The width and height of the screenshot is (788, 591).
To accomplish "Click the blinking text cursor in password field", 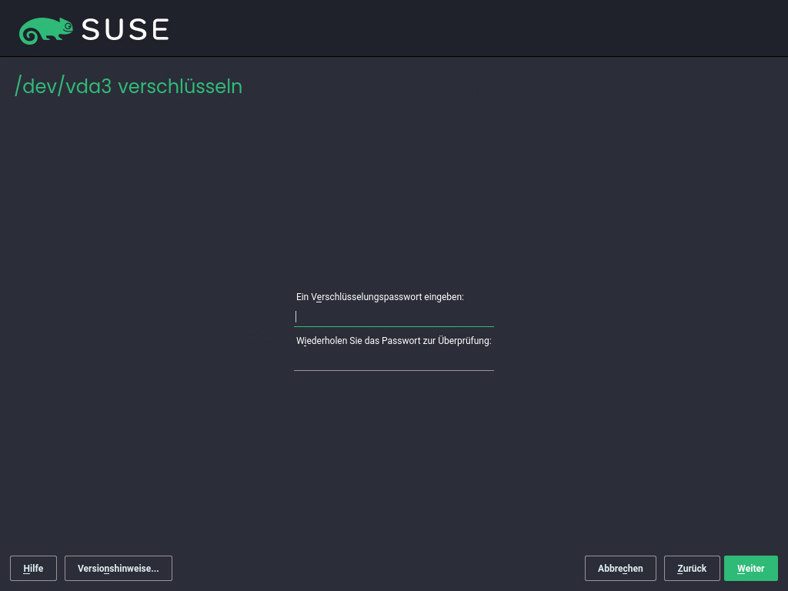I will coord(295,316).
